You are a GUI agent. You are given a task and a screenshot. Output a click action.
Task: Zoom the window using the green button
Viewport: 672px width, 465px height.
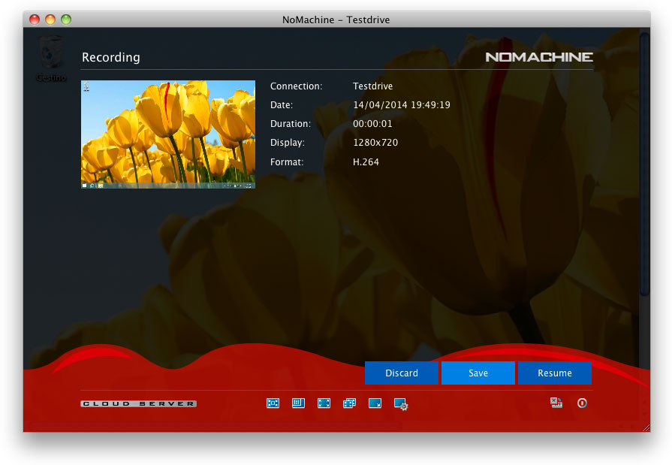(x=66, y=20)
